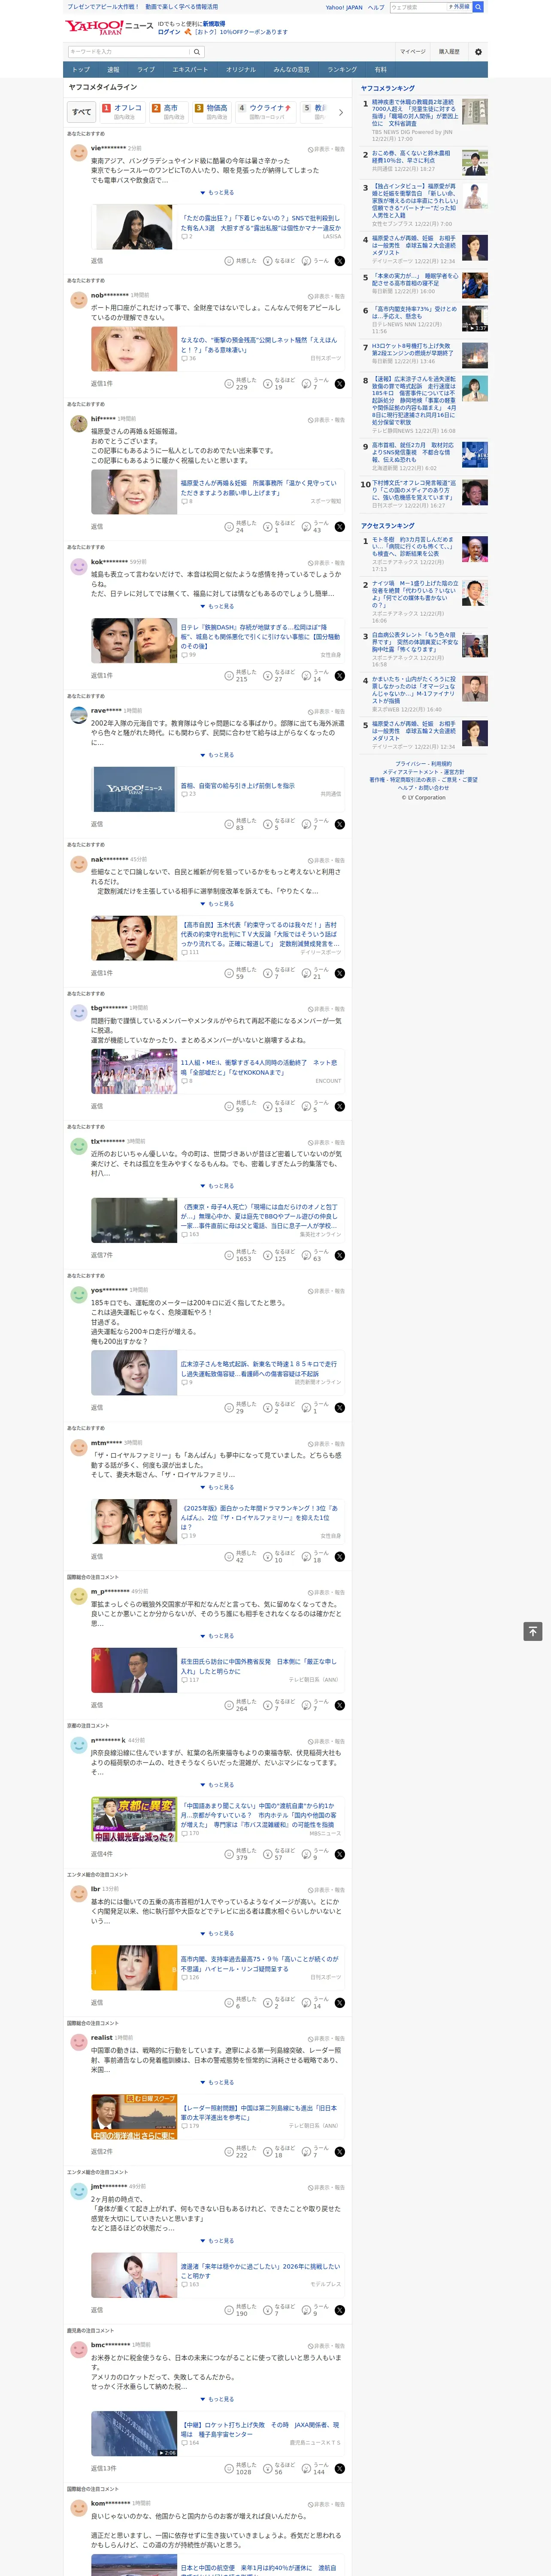
Task: Open the ランキング navigation tab
Action: pyautogui.click(x=342, y=70)
